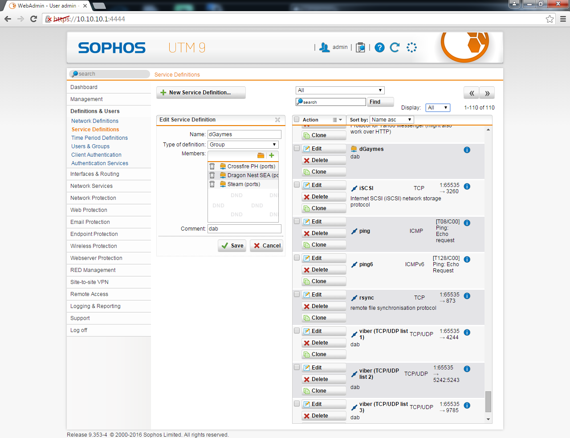The image size is (570, 438).
Task: Open the Type of definition Group dropdown
Action: pos(243,145)
